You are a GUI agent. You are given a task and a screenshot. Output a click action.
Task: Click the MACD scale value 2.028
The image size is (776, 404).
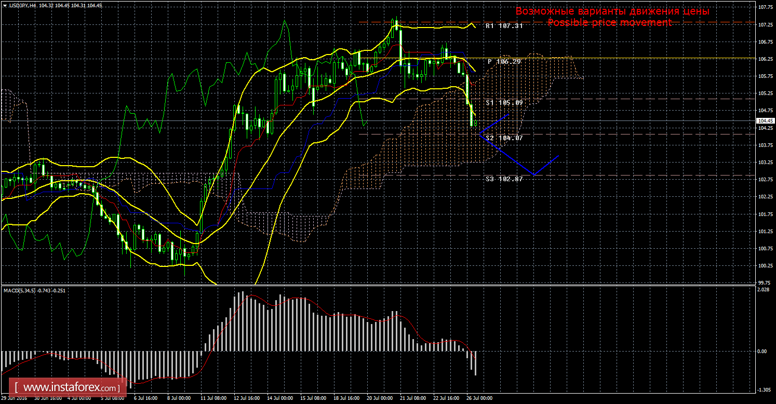(x=764, y=290)
